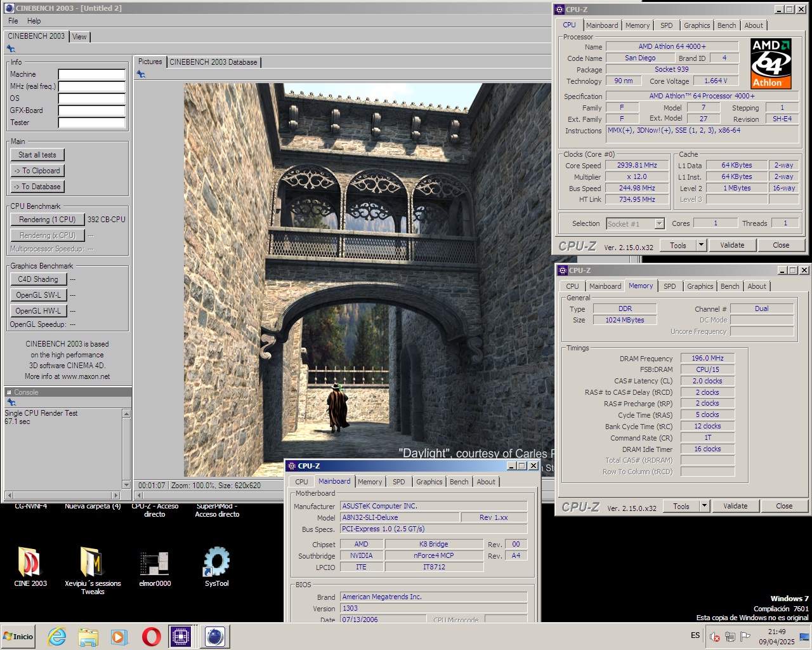
Task: Click Validate in top CPU-Z window
Action: tap(732, 245)
